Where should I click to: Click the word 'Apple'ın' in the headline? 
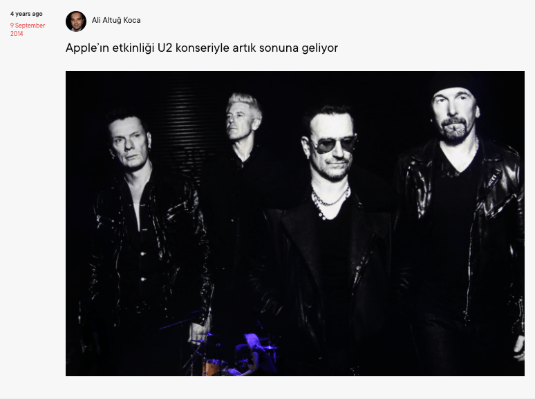87,48
